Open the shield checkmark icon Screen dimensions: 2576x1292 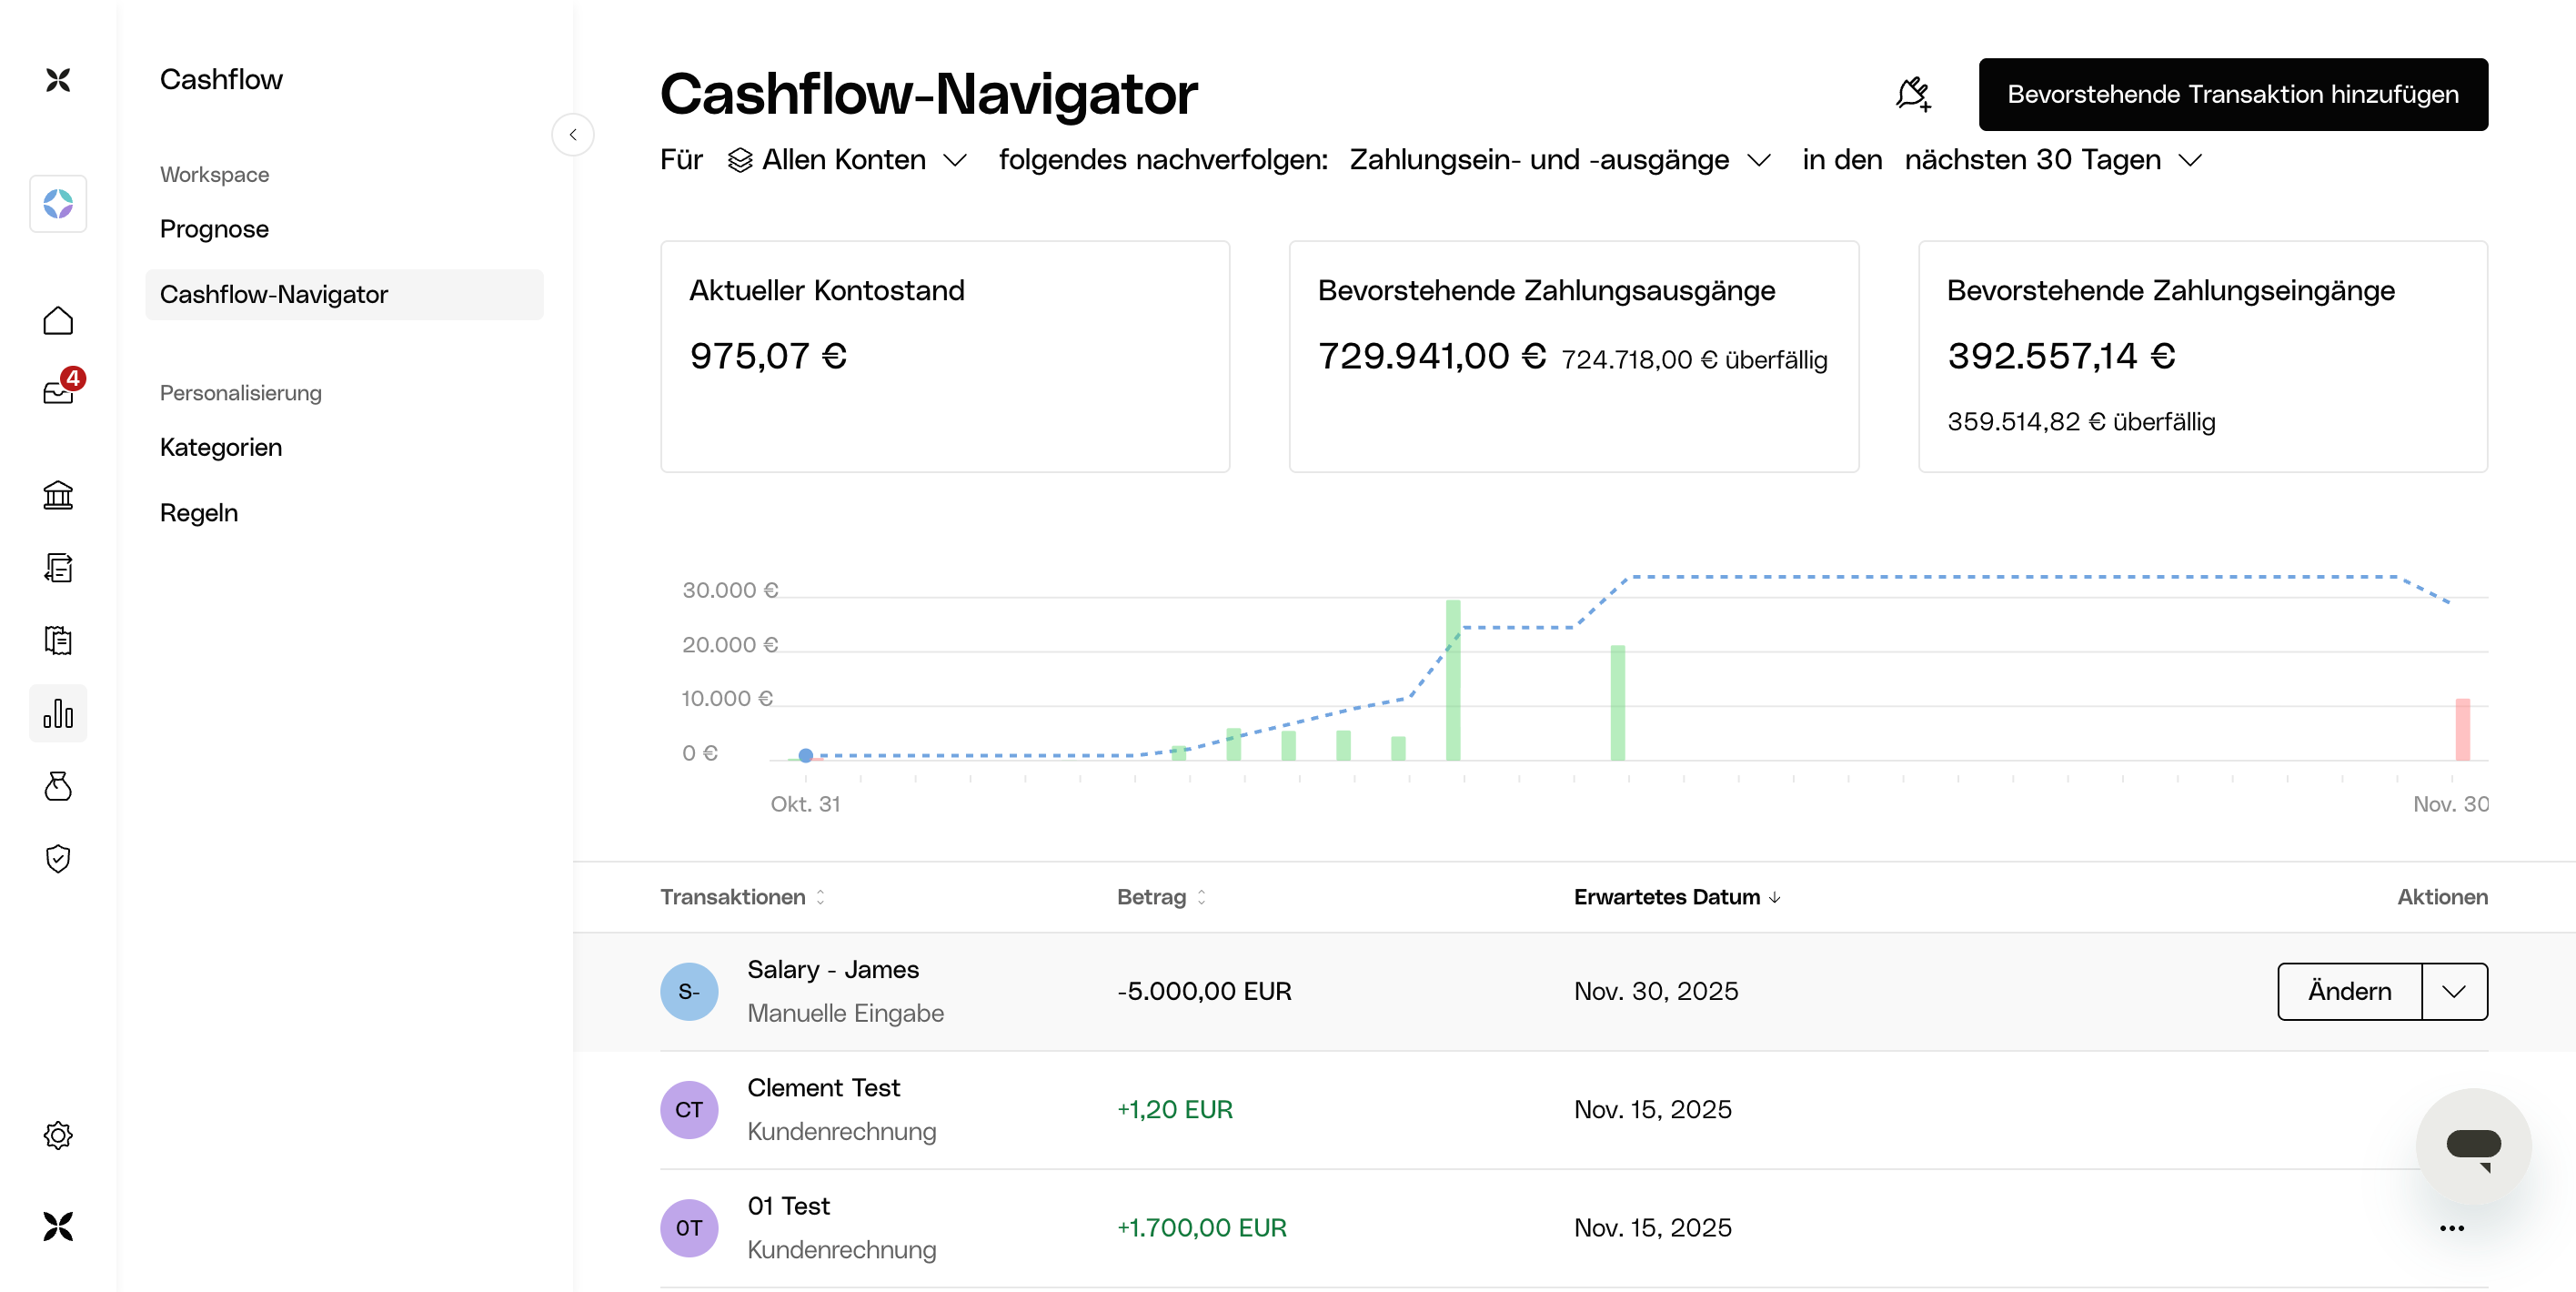(58, 858)
